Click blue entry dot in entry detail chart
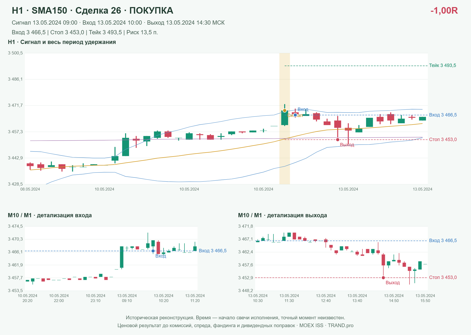This screenshot has height=335, width=471. coord(153,251)
